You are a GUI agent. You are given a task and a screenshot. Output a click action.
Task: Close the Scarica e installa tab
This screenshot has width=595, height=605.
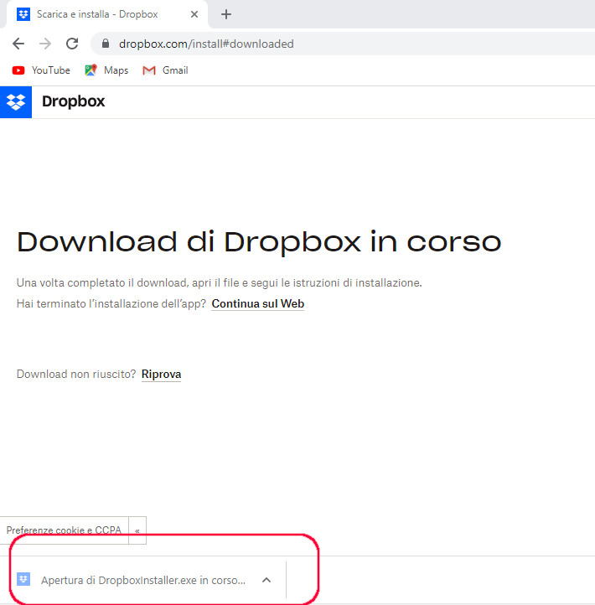[x=194, y=14]
